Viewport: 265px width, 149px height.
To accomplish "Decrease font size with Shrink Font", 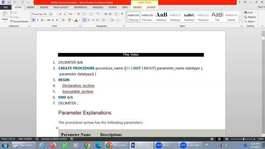I will point(65,14).
